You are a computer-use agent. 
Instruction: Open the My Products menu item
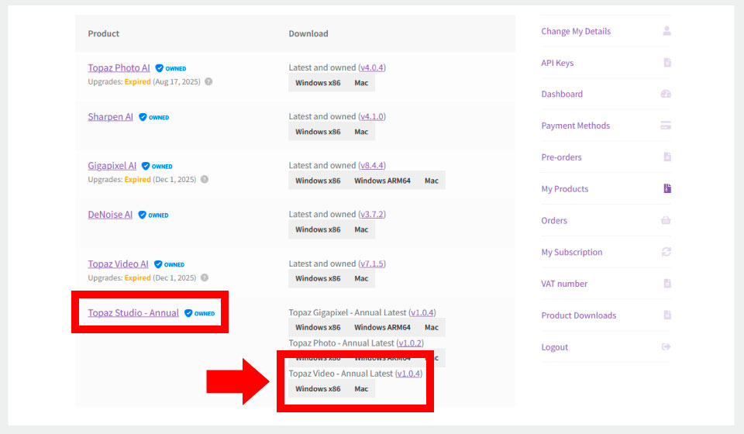pyautogui.click(x=564, y=189)
